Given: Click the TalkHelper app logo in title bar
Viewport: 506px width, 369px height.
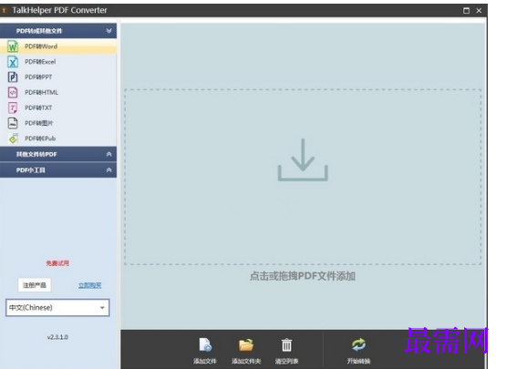Looking at the screenshot, I should tap(5, 10).
